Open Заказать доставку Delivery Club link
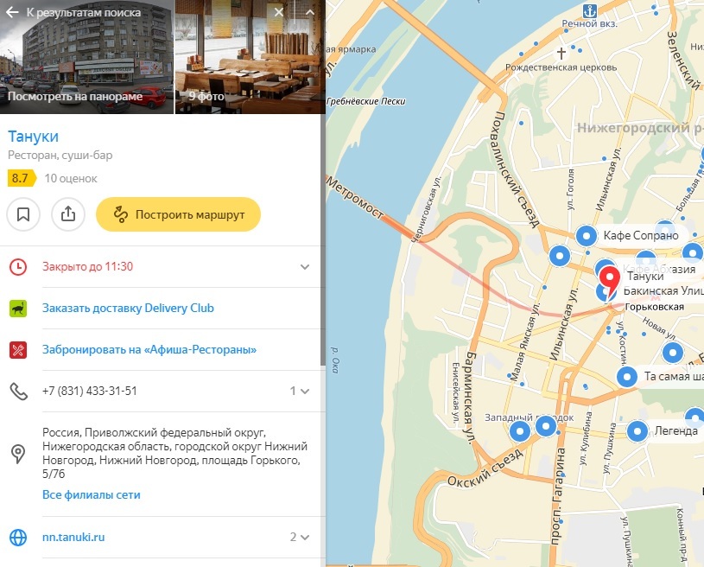Viewport: 704px width, 567px height. click(128, 309)
